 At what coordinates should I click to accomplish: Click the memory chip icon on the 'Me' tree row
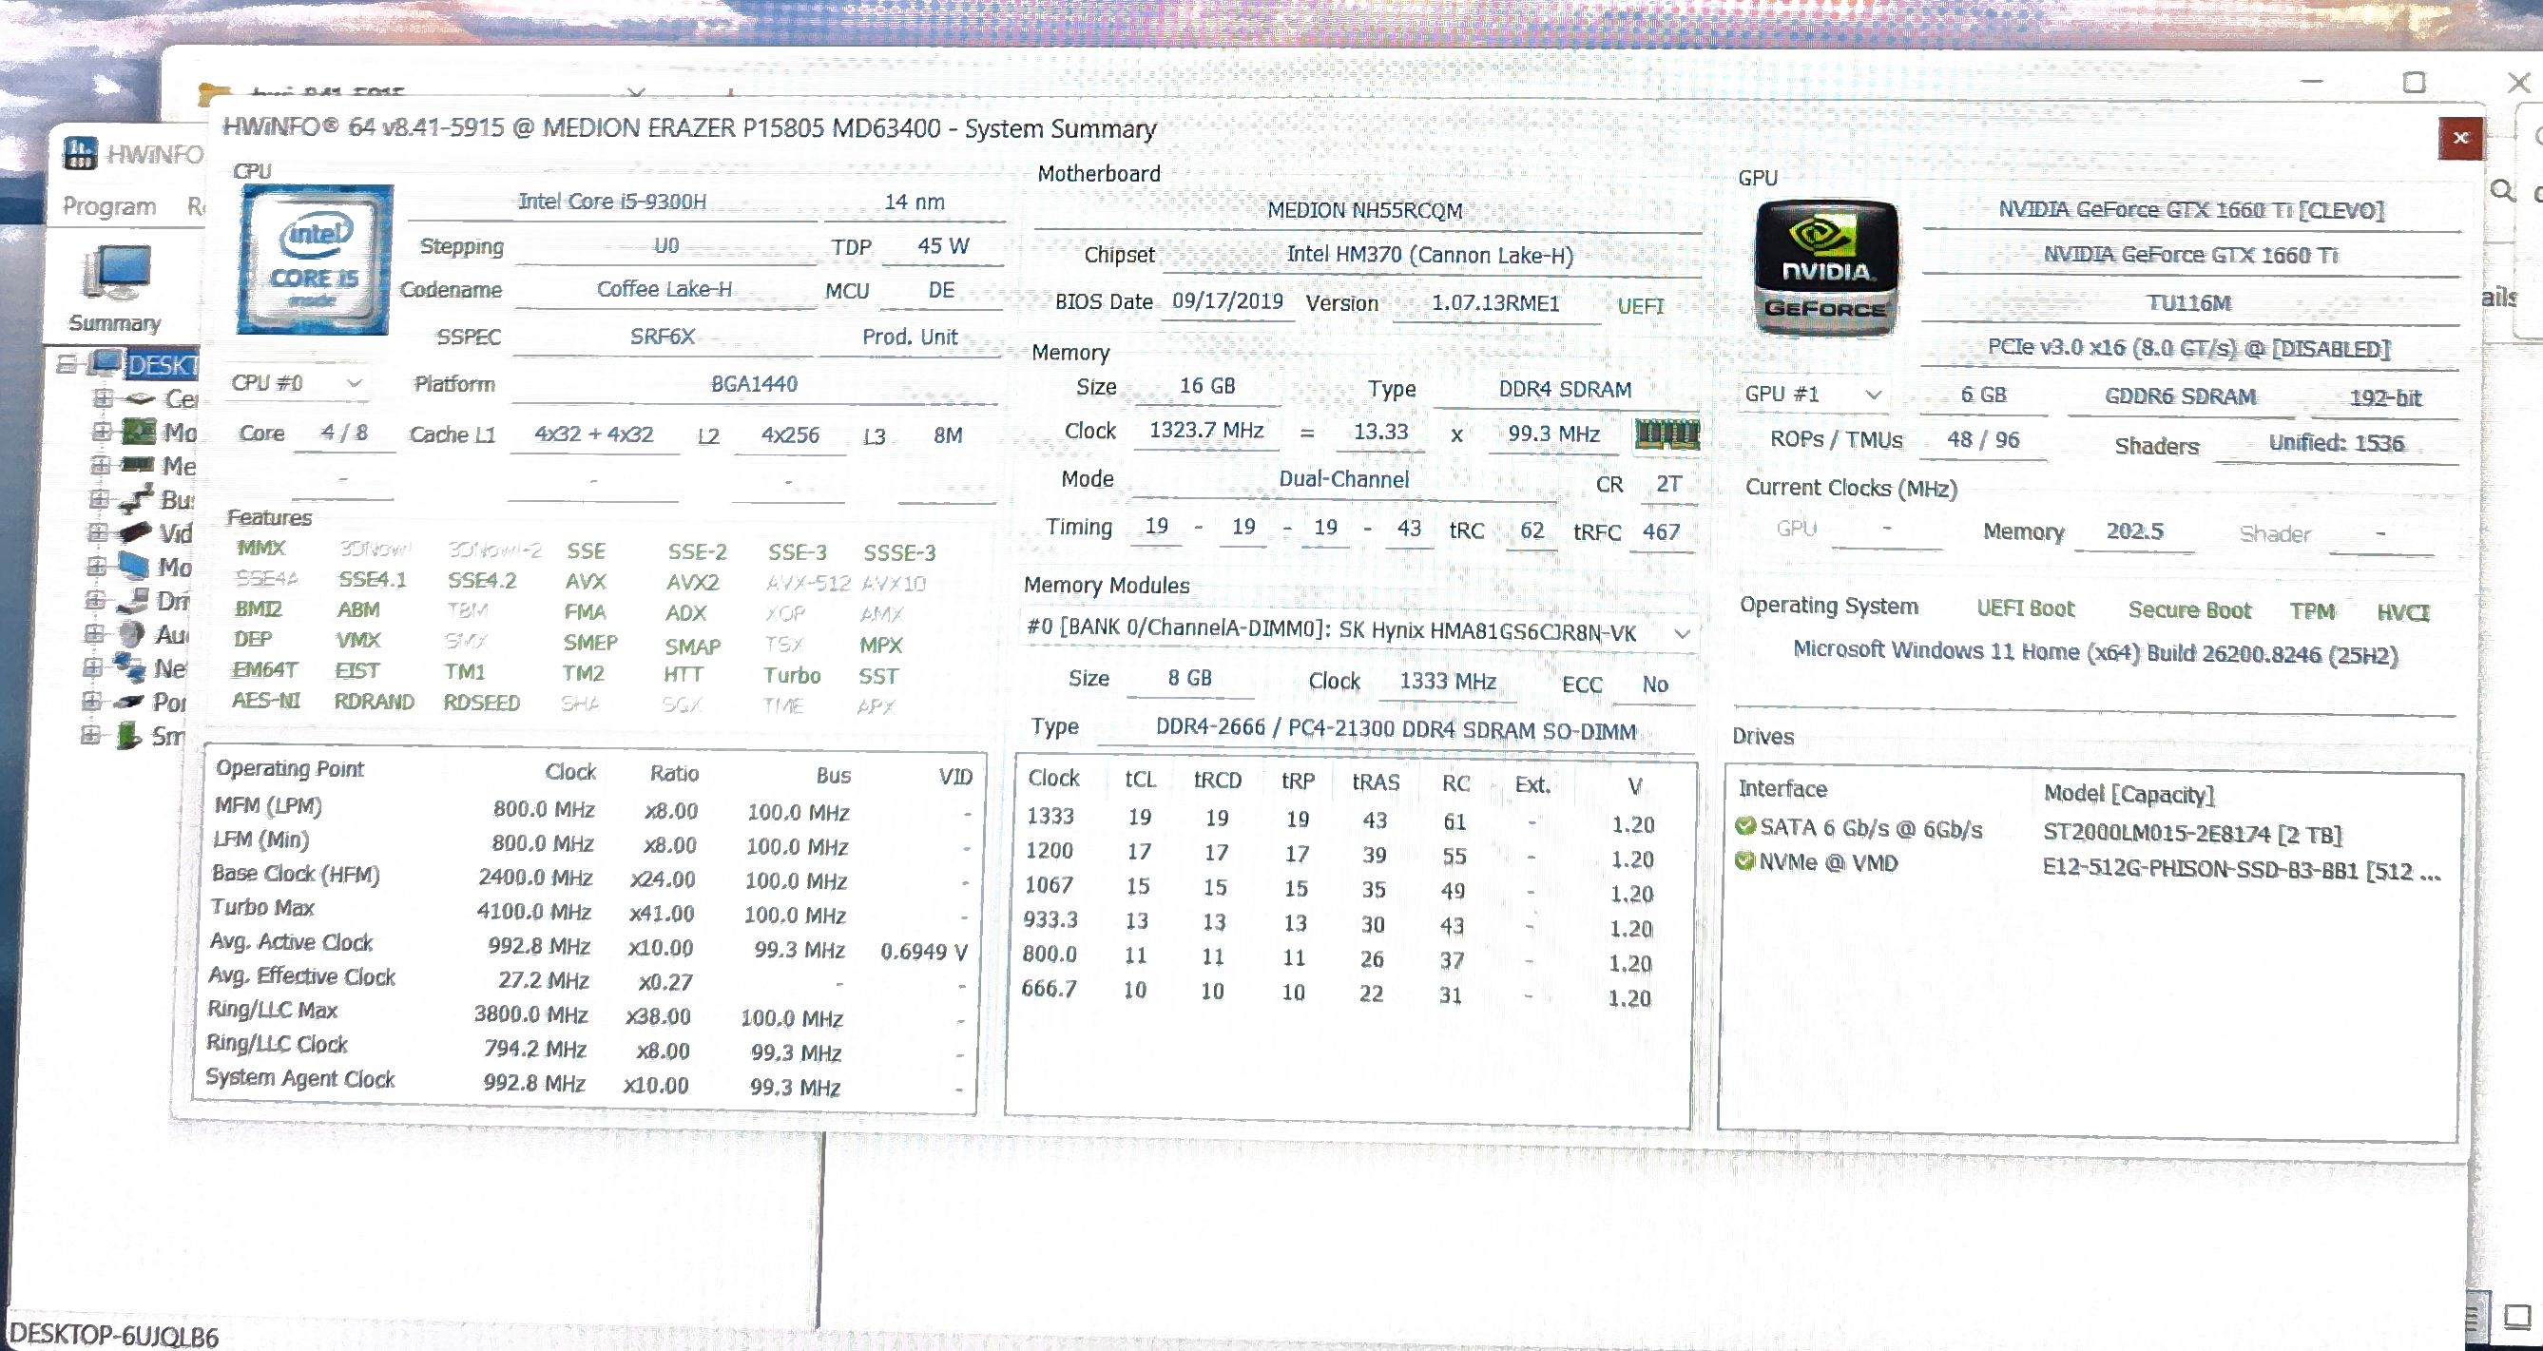137,464
